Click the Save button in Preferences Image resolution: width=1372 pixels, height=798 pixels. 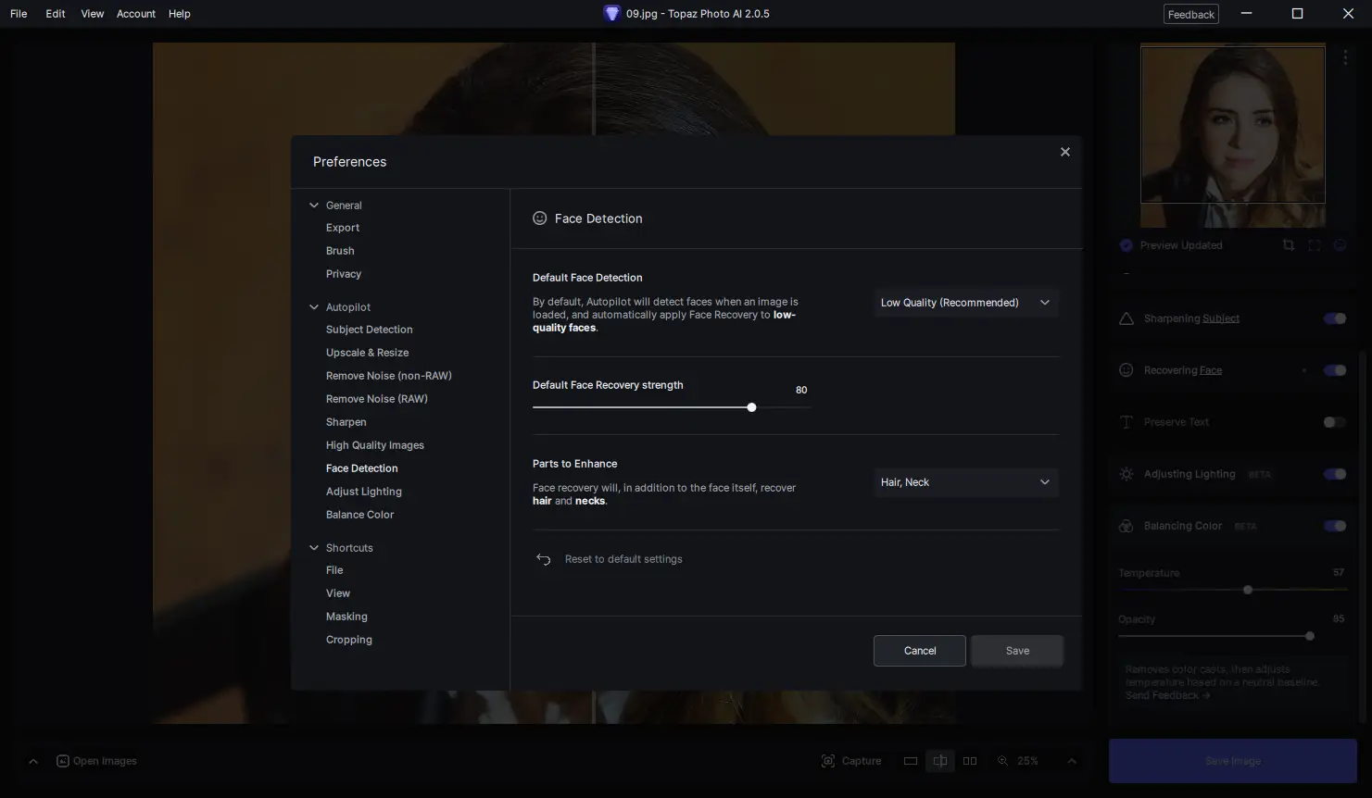1017,651
